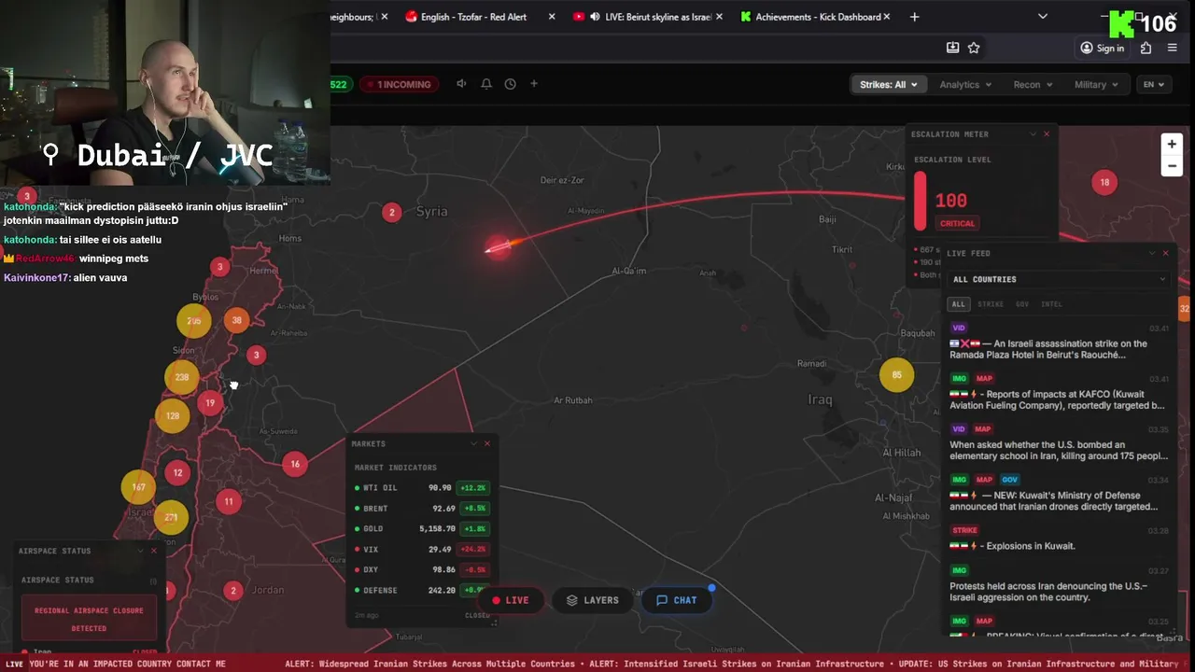Toggle the LAYERS panel button
Image resolution: width=1195 pixels, height=672 pixels.
point(593,600)
